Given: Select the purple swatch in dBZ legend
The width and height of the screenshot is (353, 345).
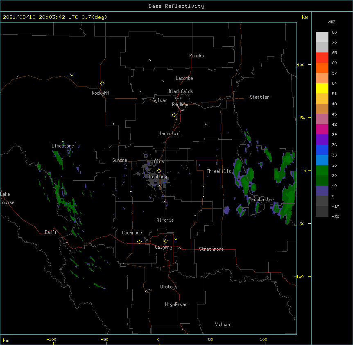Looking at the screenshot, I should pos(322,139).
